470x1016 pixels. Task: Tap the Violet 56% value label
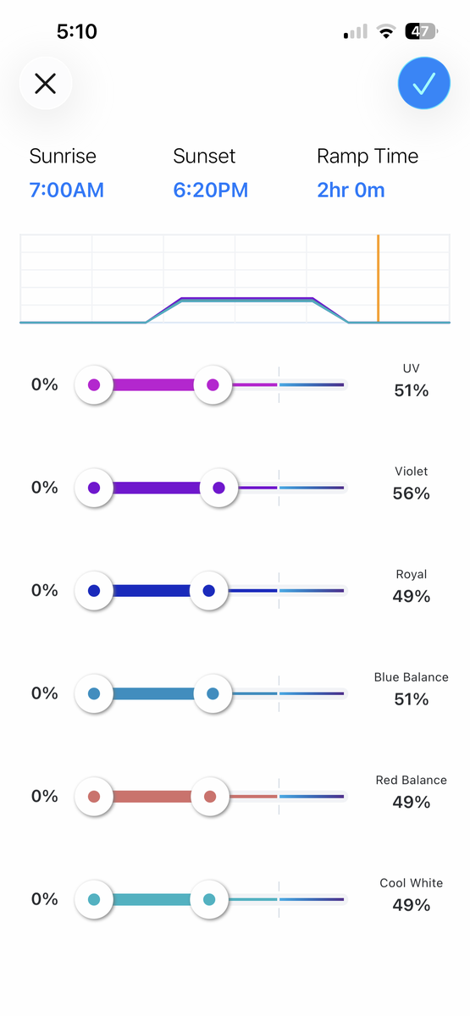[x=412, y=494]
